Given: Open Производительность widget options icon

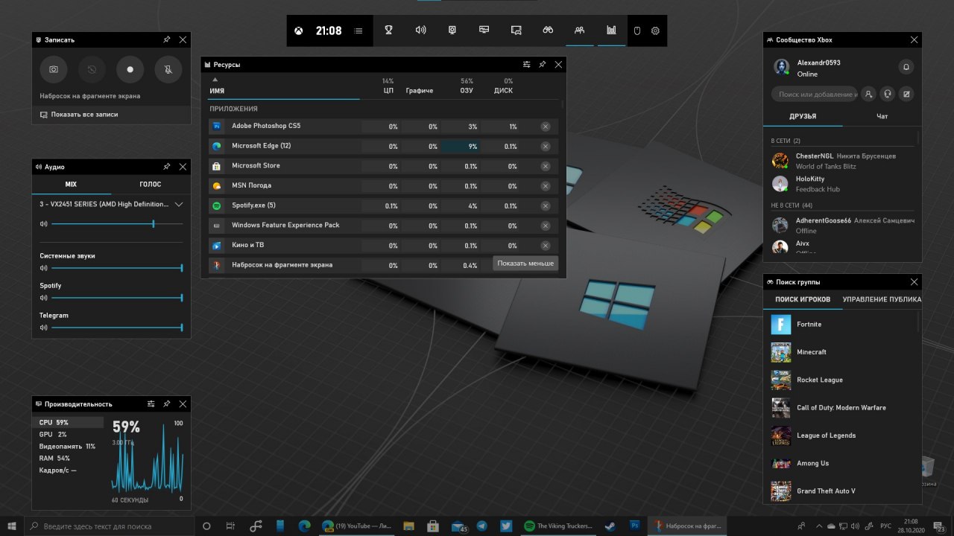Looking at the screenshot, I should (x=151, y=403).
